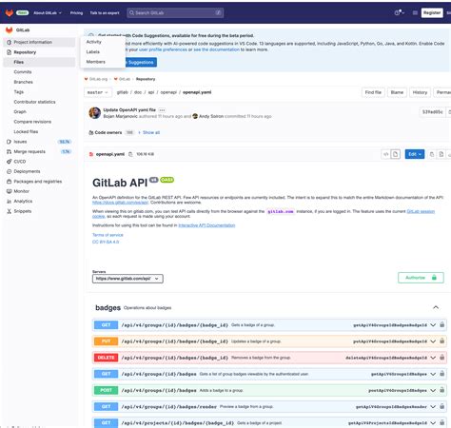
Task: Click the CI/CD rocket icon in sidebar
Action: point(9,162)
